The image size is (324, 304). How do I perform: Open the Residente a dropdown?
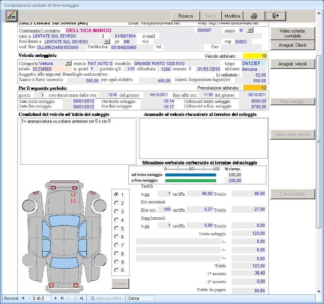pos(107,41)
